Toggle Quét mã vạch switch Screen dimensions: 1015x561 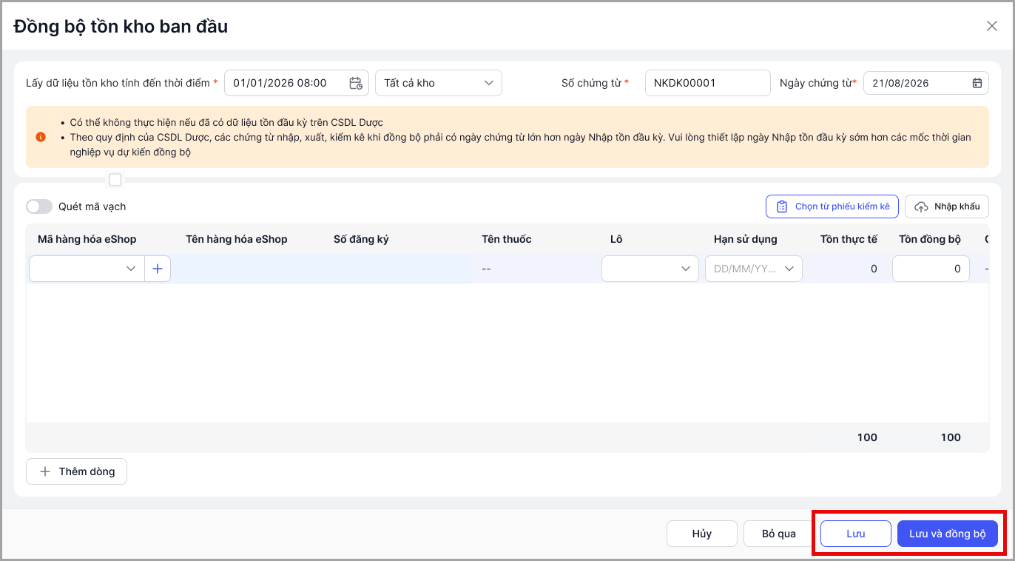click(39, 206)
